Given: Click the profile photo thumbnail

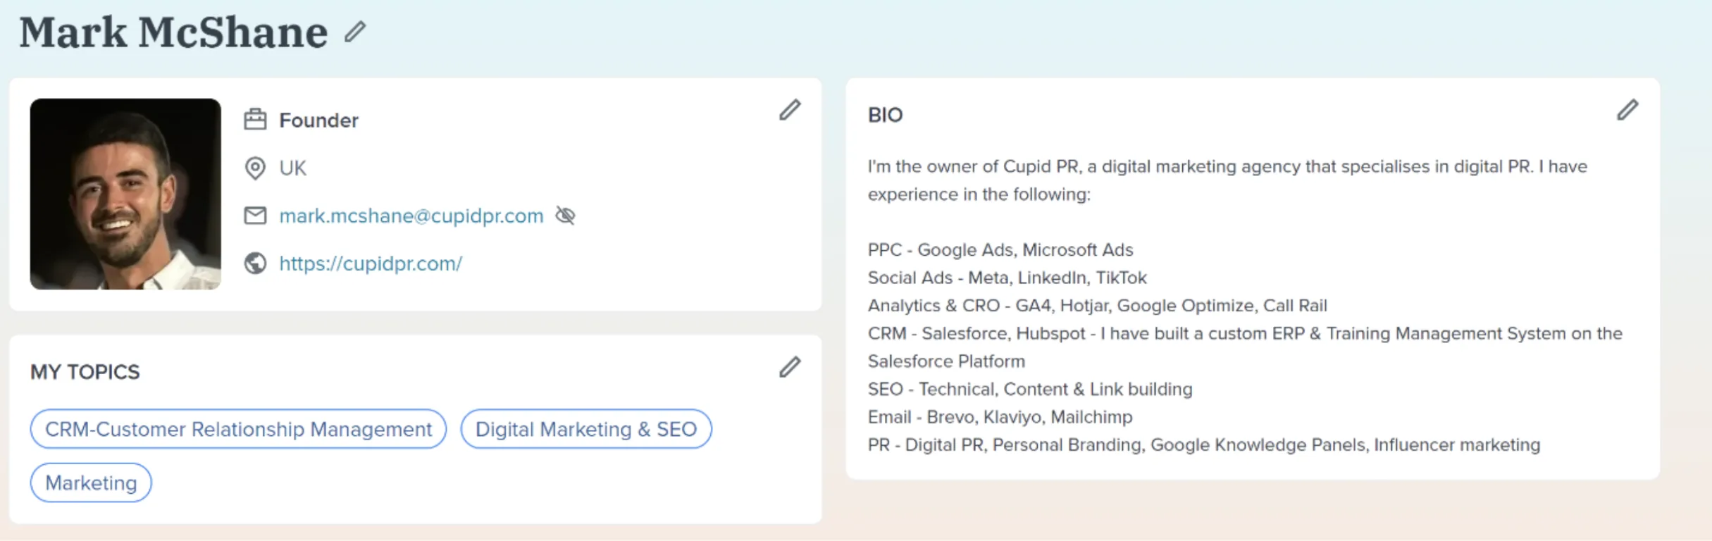Looking at the screenshot, I should point(125,194).
